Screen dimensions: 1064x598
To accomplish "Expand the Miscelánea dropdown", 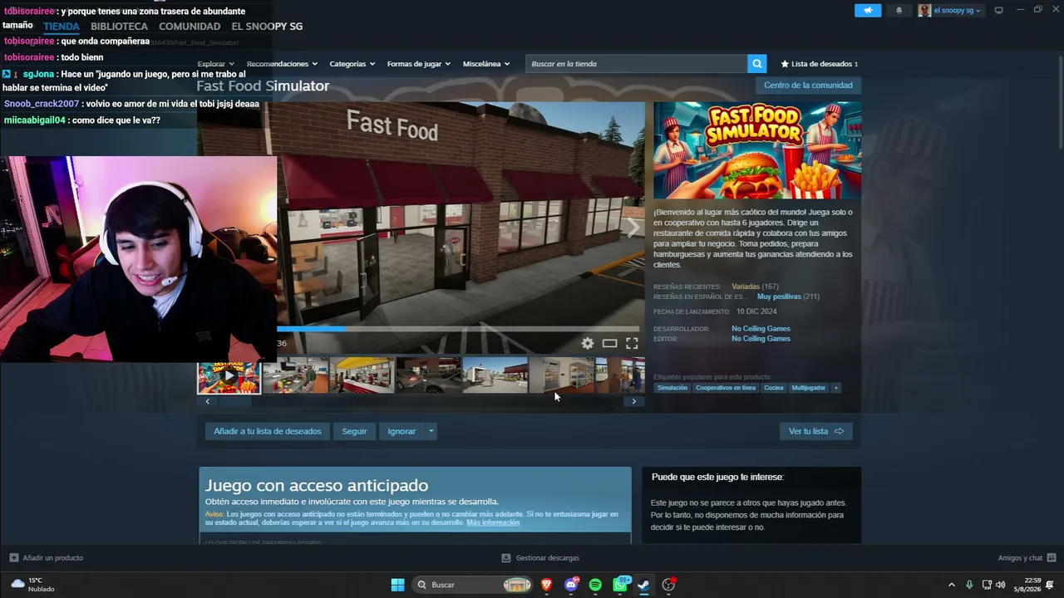I will 486,64.
